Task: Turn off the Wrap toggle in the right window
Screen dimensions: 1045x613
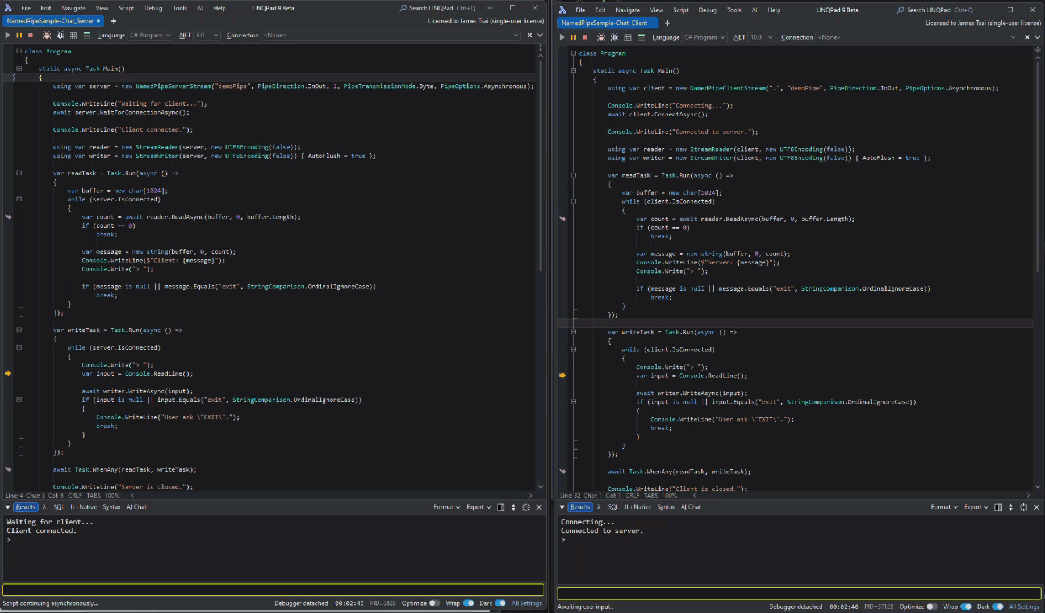Action: (x=965, y=607)
